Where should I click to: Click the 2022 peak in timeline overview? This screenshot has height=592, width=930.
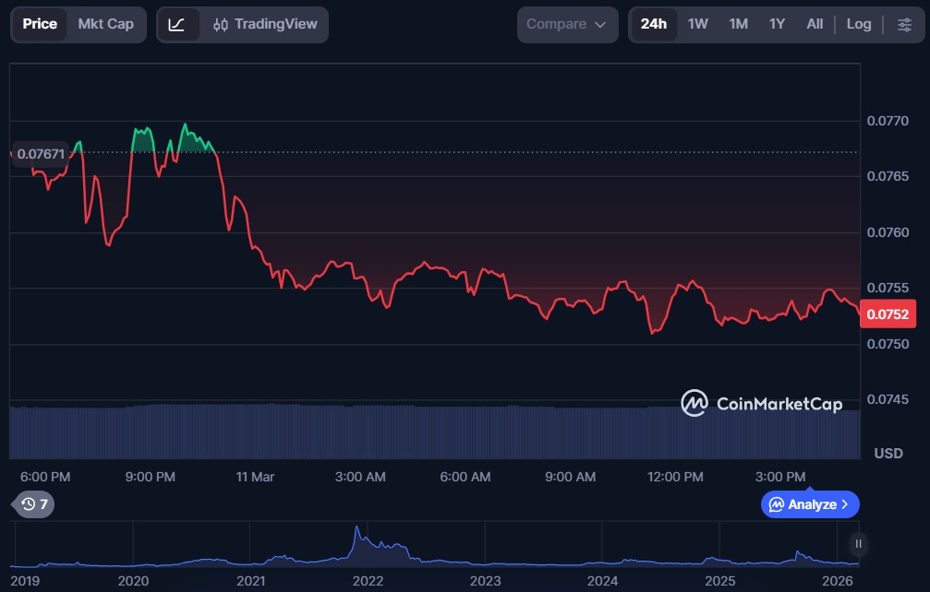[356, 533]
